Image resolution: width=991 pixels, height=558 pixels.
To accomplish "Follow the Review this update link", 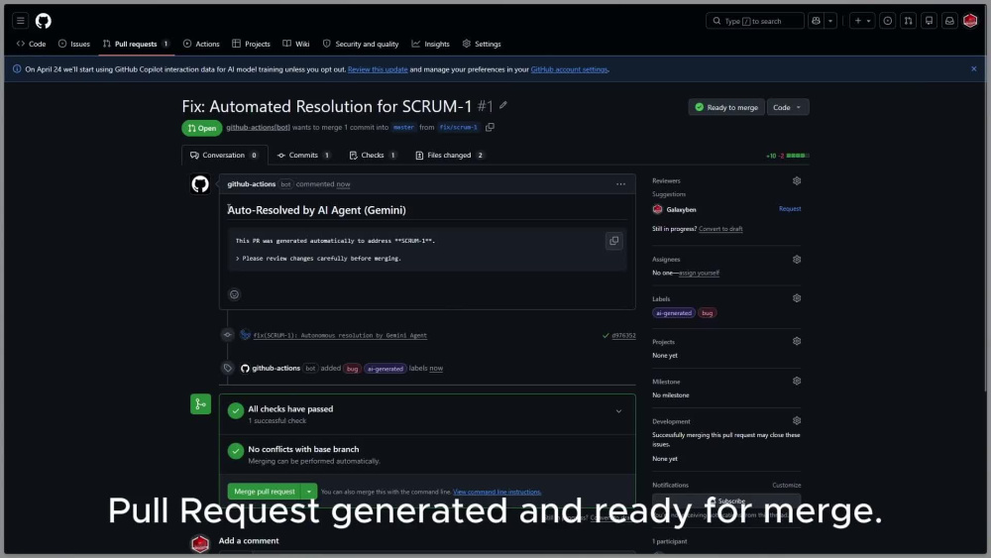I will 378,69.
